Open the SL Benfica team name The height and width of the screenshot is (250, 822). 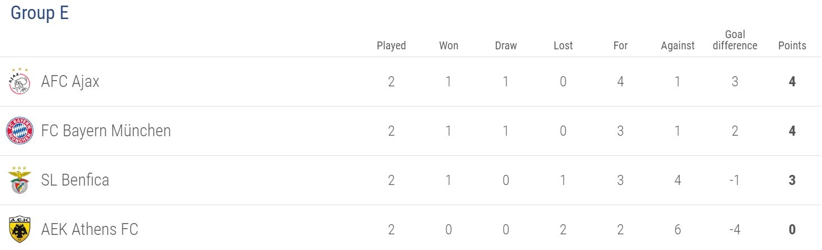click(75, 180)
